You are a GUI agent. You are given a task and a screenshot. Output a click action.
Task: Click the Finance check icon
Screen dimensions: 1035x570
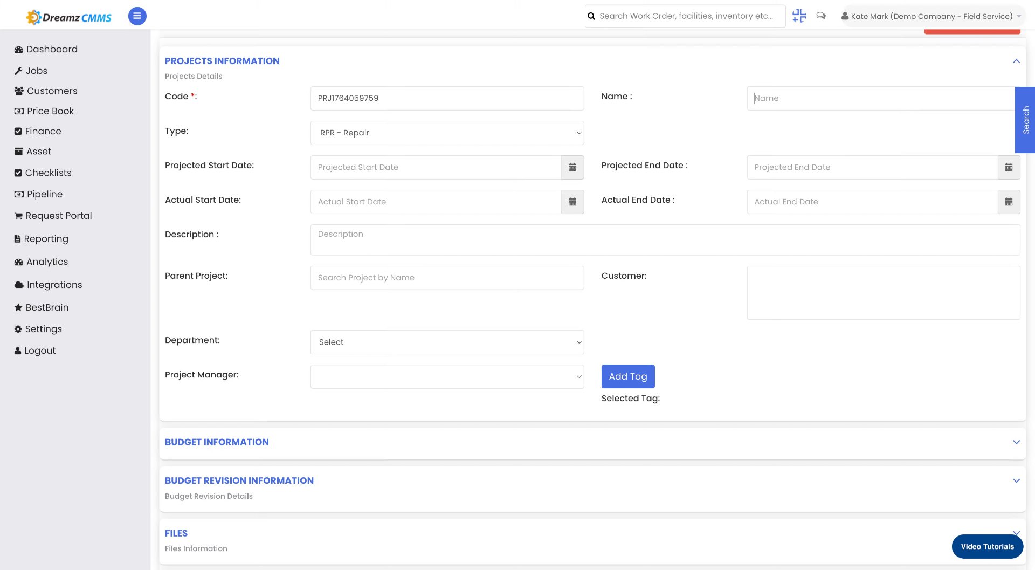click(x=18, y=132)
